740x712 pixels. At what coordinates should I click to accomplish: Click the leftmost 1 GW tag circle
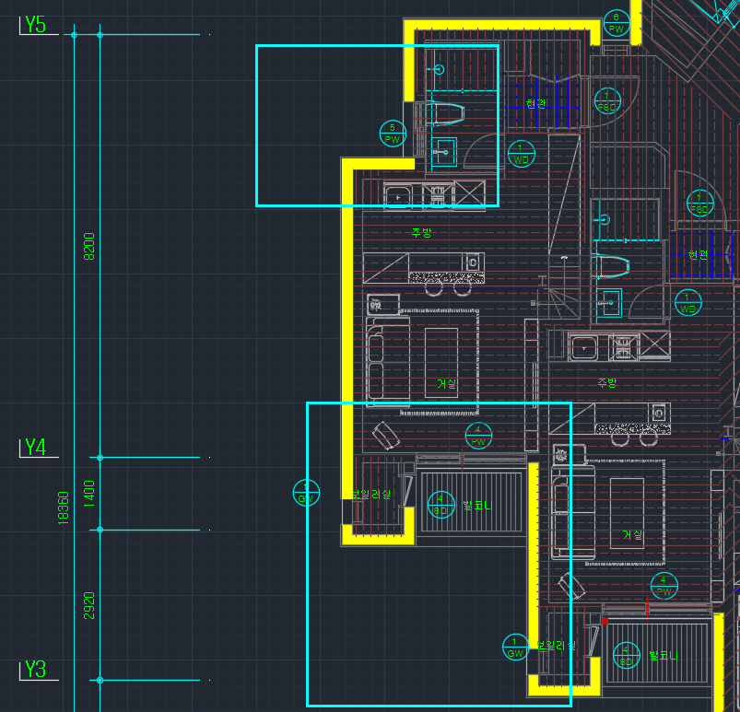(x=306, y=493)
